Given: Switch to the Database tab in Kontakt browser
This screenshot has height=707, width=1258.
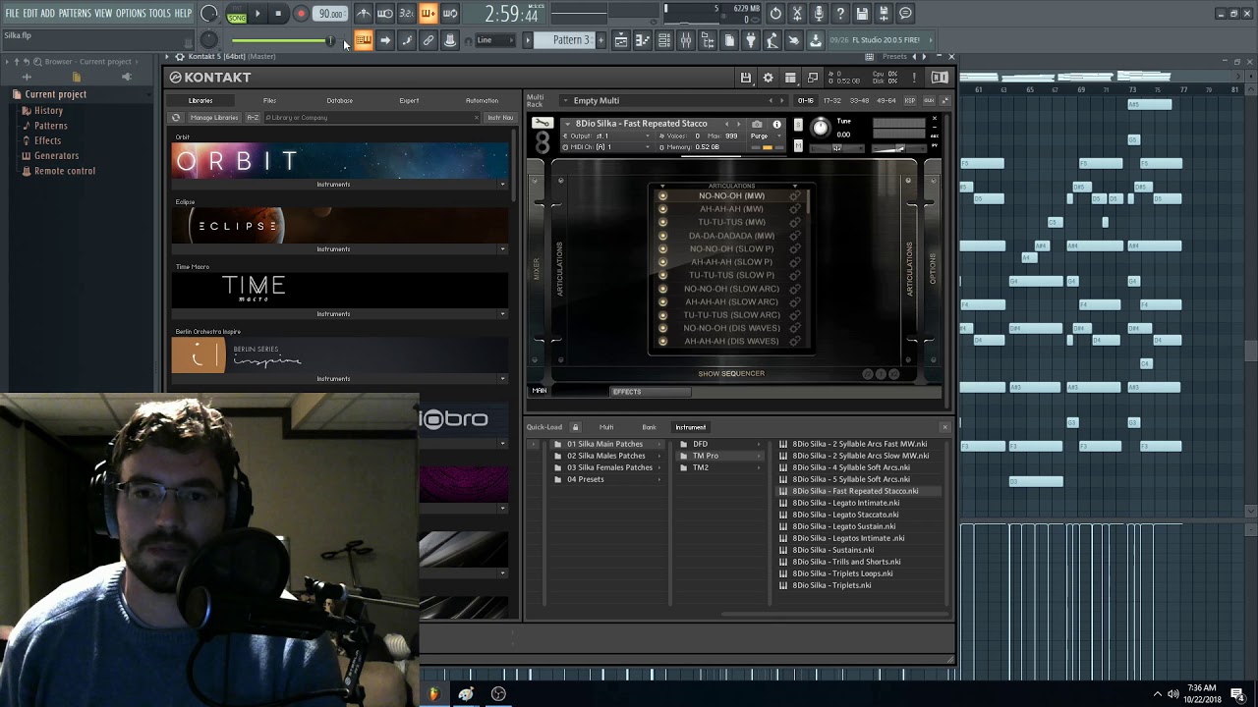Looking at the screenshot, I should (x=340, y=100).
